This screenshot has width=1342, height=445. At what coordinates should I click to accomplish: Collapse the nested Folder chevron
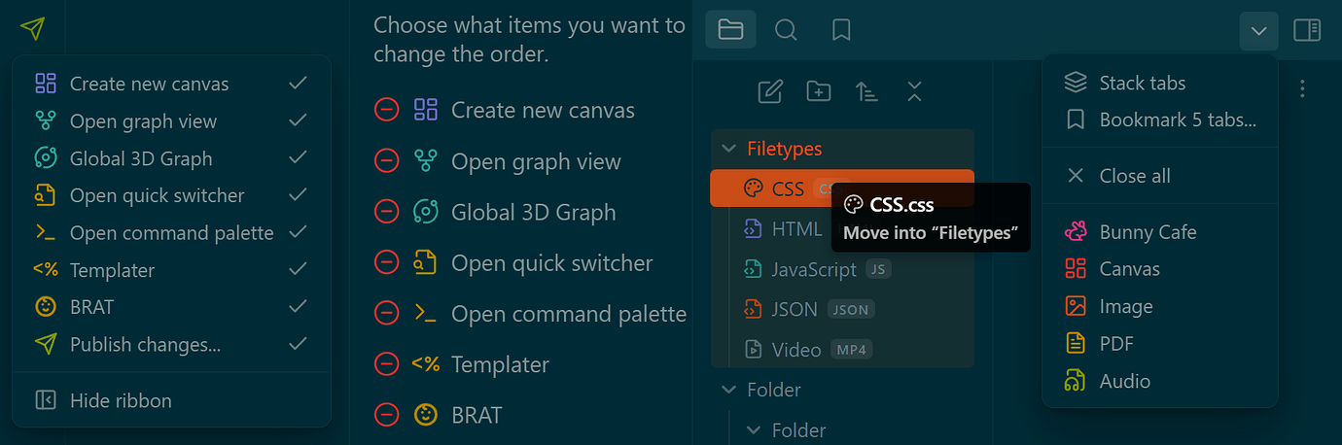[752, 429]
